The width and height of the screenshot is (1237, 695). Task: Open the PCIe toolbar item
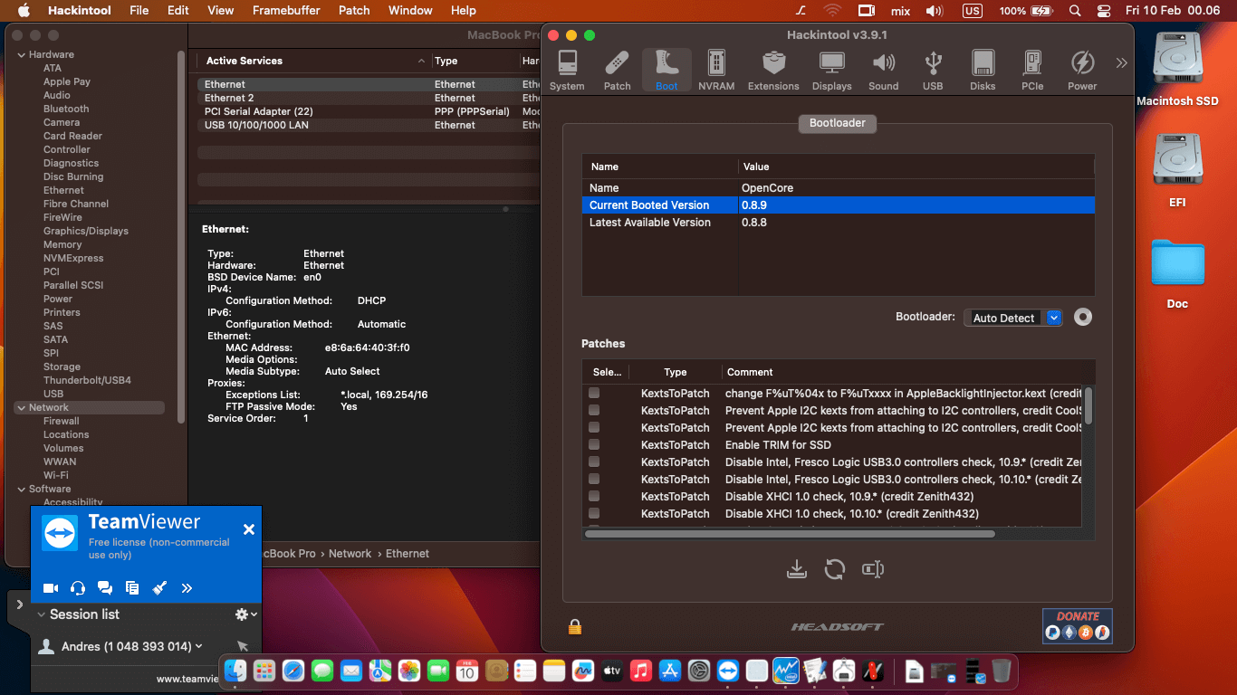coord(1032,71)
